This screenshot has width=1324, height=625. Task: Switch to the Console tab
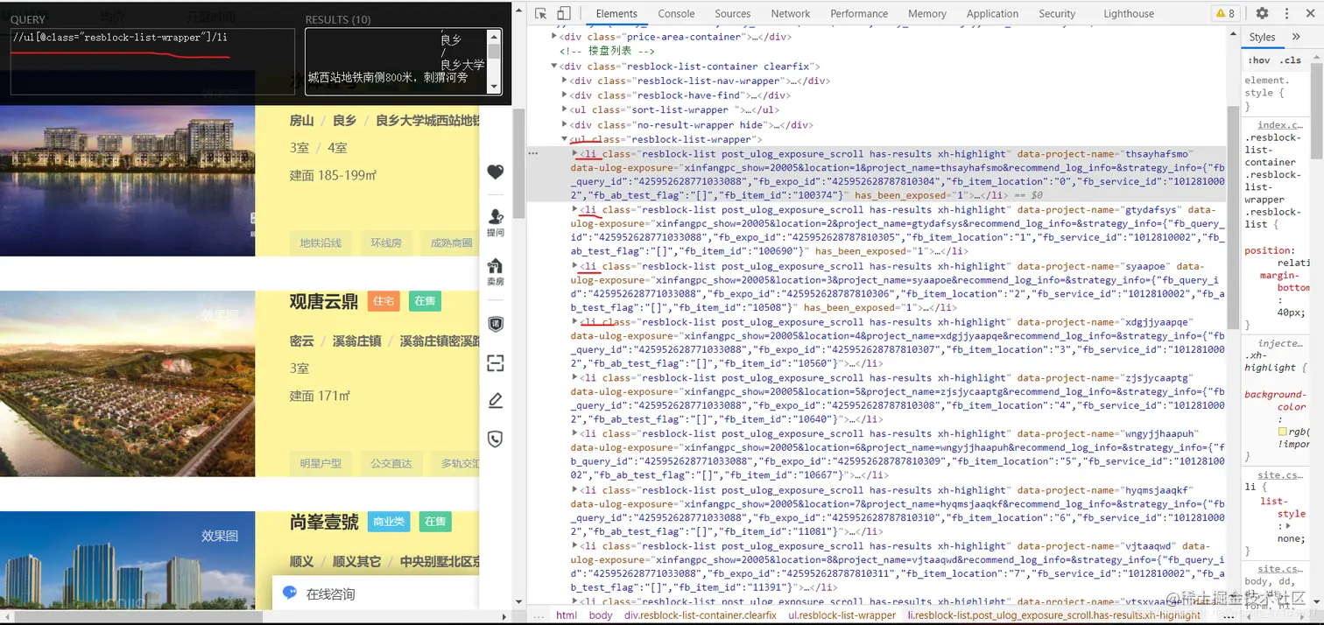675,13
